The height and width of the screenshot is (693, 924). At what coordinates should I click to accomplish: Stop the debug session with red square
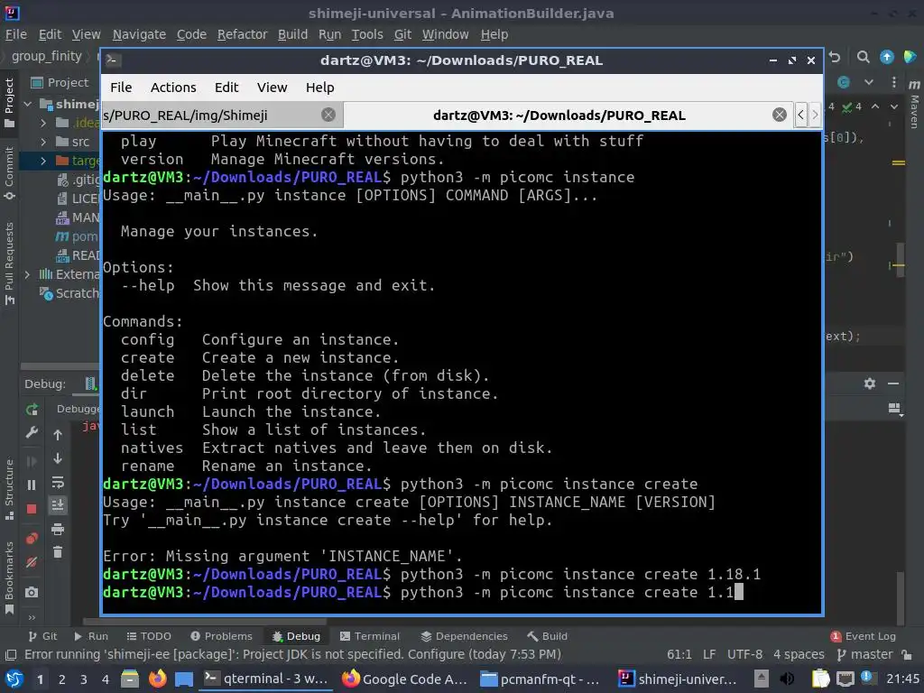click(x=32, y=509)
